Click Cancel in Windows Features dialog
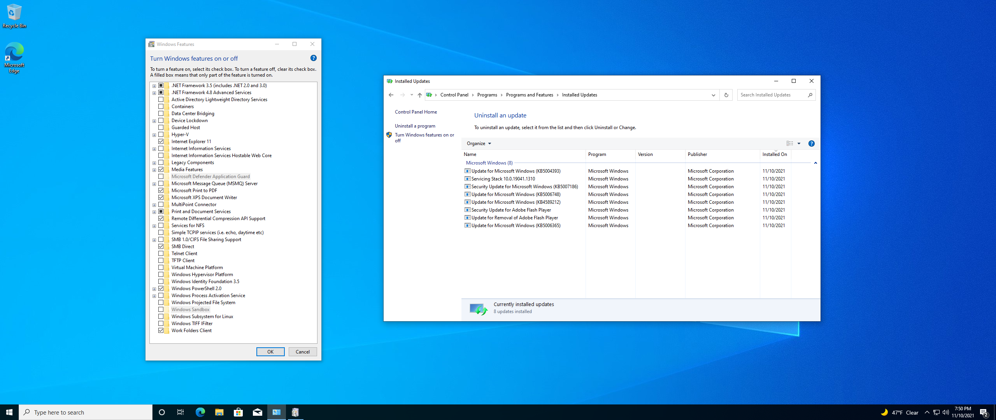This screenshot has height=420, width=996. coord(303,352)
